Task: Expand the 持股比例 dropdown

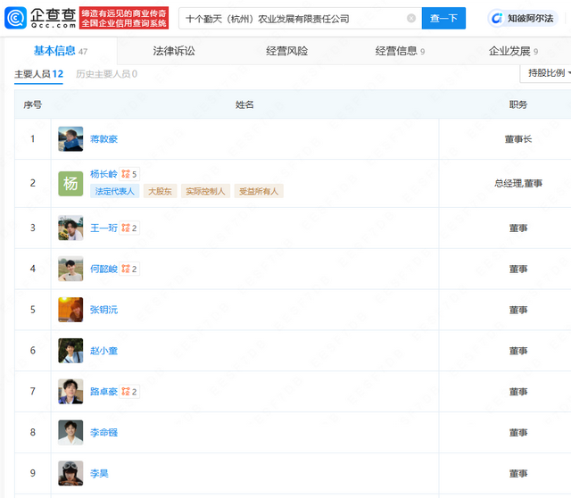Action: [545, 73]
